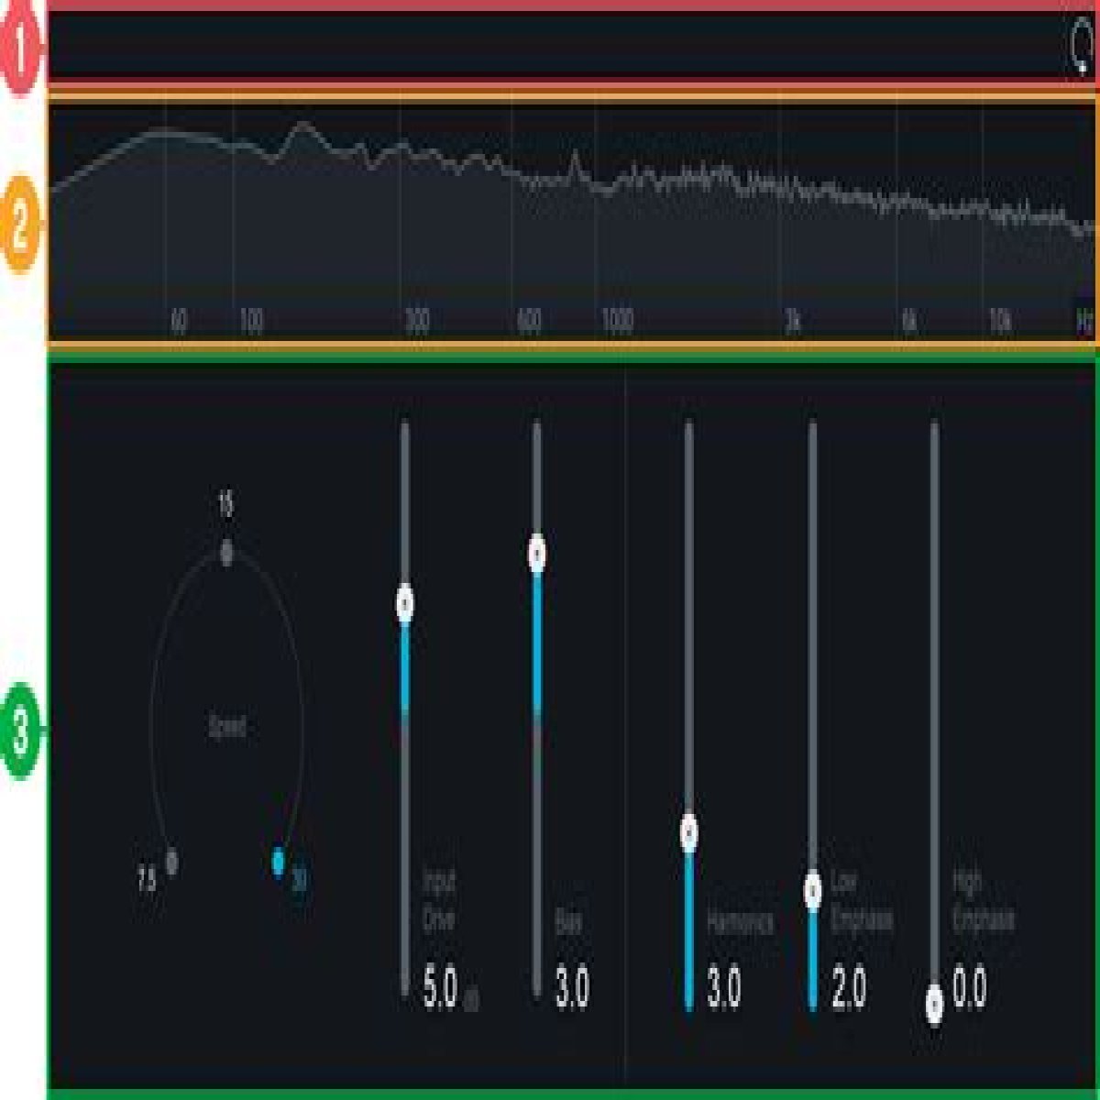Select the 30 ips tape speed
The height and width of the screenshot is (1100, 1100).
[279, 862]
